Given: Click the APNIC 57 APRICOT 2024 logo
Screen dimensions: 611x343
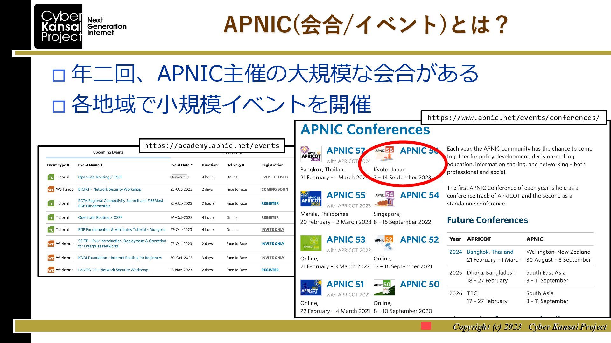Looking at the screenshot, I should [x=311, y=154].
